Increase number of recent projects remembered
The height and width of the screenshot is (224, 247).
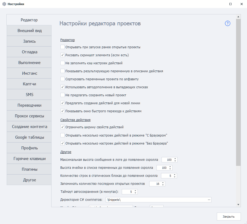pos(163,183)
